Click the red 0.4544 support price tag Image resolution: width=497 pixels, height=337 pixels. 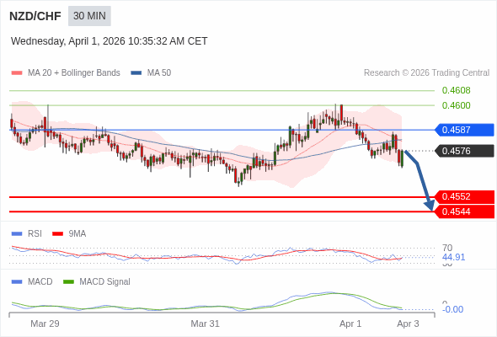coord(464,211)
